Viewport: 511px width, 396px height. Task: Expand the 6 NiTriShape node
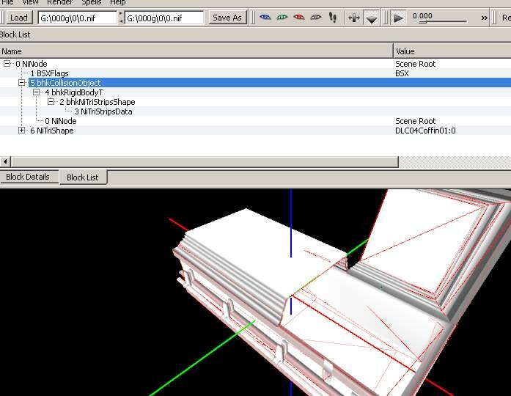[21, 131]
